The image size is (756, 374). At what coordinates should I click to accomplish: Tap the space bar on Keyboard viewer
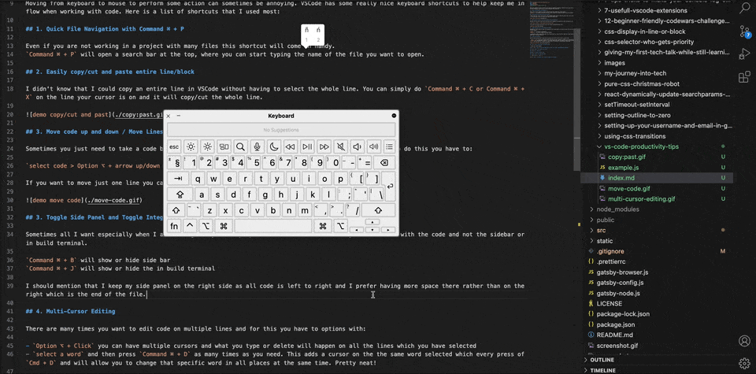click(x=273, y=226)
